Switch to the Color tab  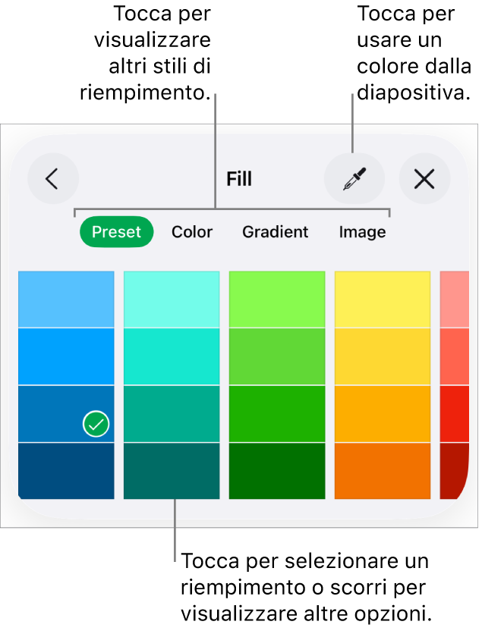pos(192,232)
